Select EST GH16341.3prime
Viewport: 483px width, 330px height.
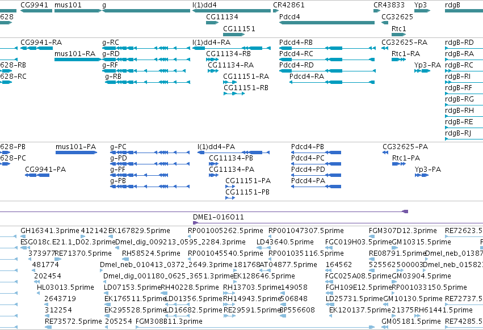click(23, 236)
